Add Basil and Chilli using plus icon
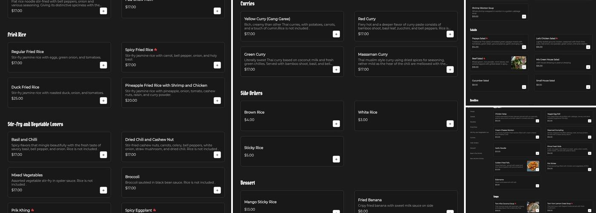This screenshot has width=596, height=213. pyautogui.click(x=103, y=155)
